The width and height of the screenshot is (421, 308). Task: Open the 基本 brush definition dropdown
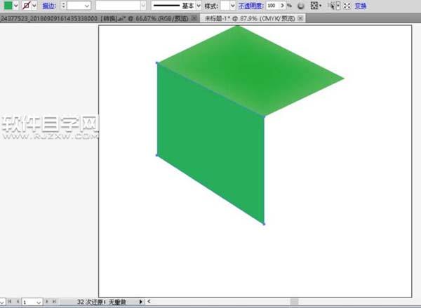[199, 5]
